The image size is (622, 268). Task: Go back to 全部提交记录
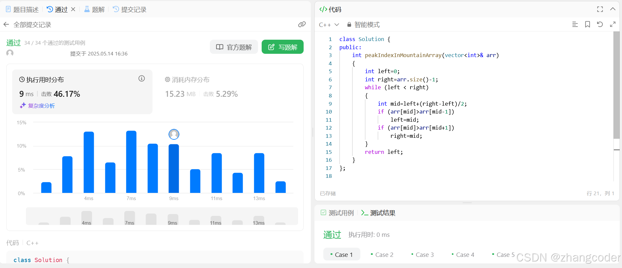28,25
